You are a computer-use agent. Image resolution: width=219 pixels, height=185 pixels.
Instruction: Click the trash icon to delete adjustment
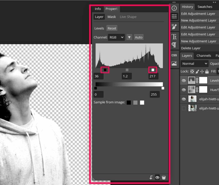pos(164,178)
